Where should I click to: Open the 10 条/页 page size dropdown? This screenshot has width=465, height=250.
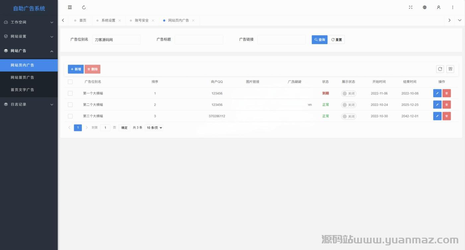click(x=154, y=127)
